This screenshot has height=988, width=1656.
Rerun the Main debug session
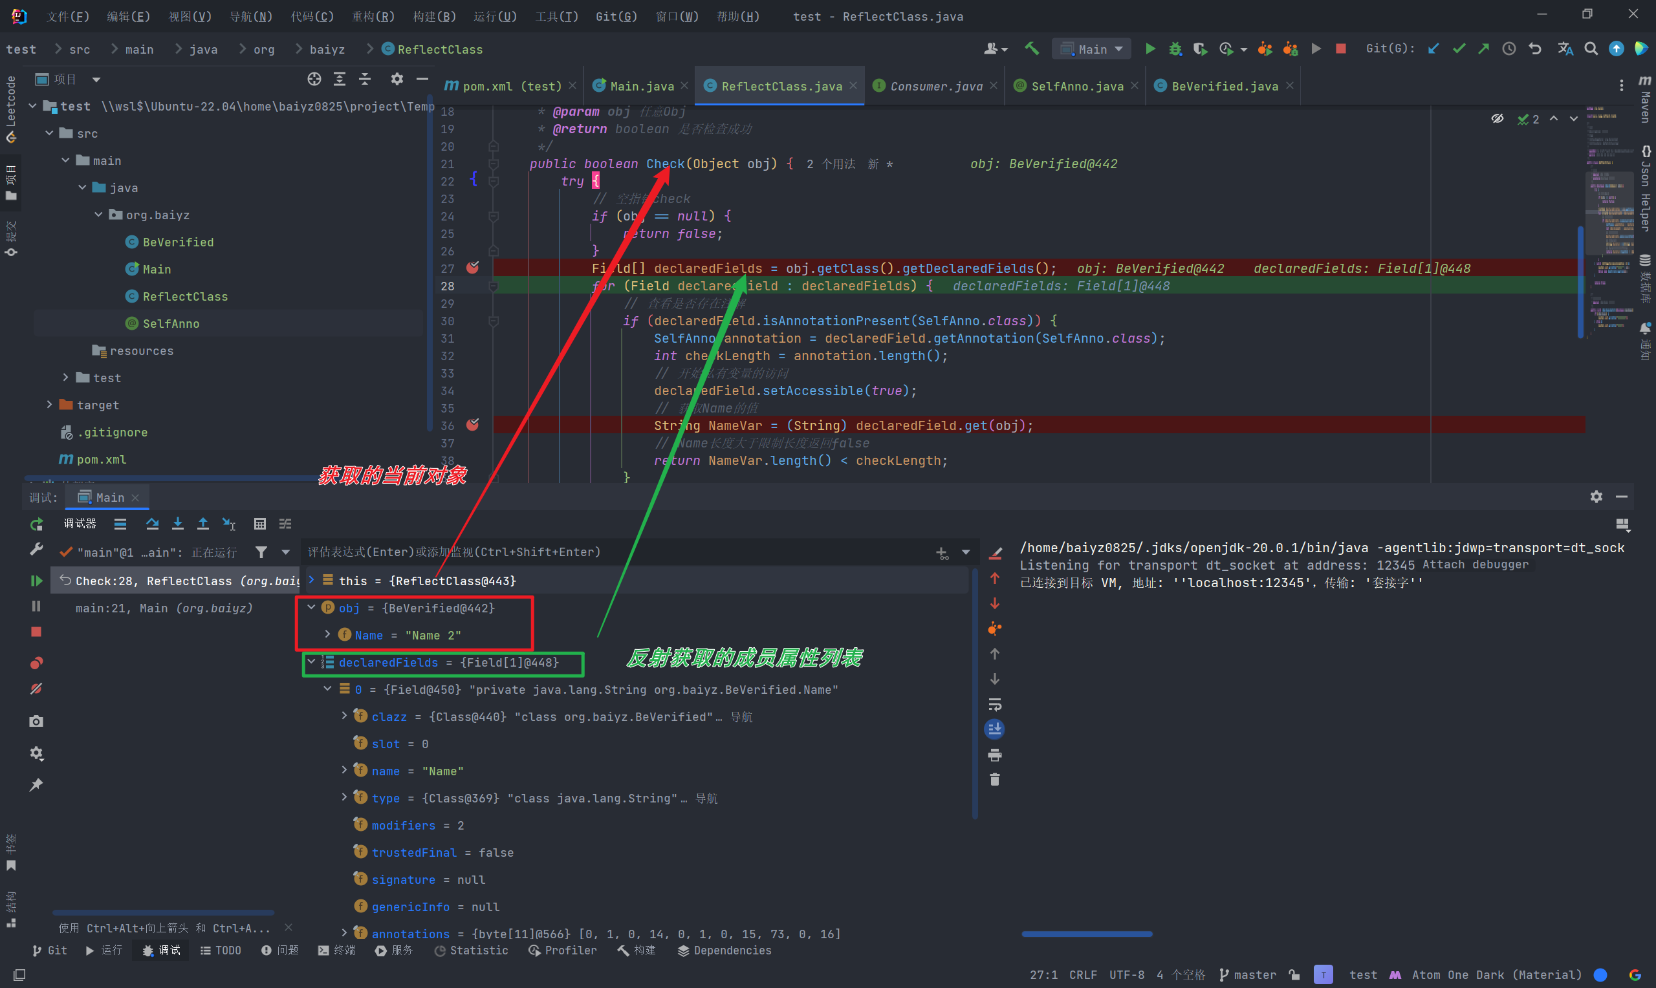[x=37, y=524]
